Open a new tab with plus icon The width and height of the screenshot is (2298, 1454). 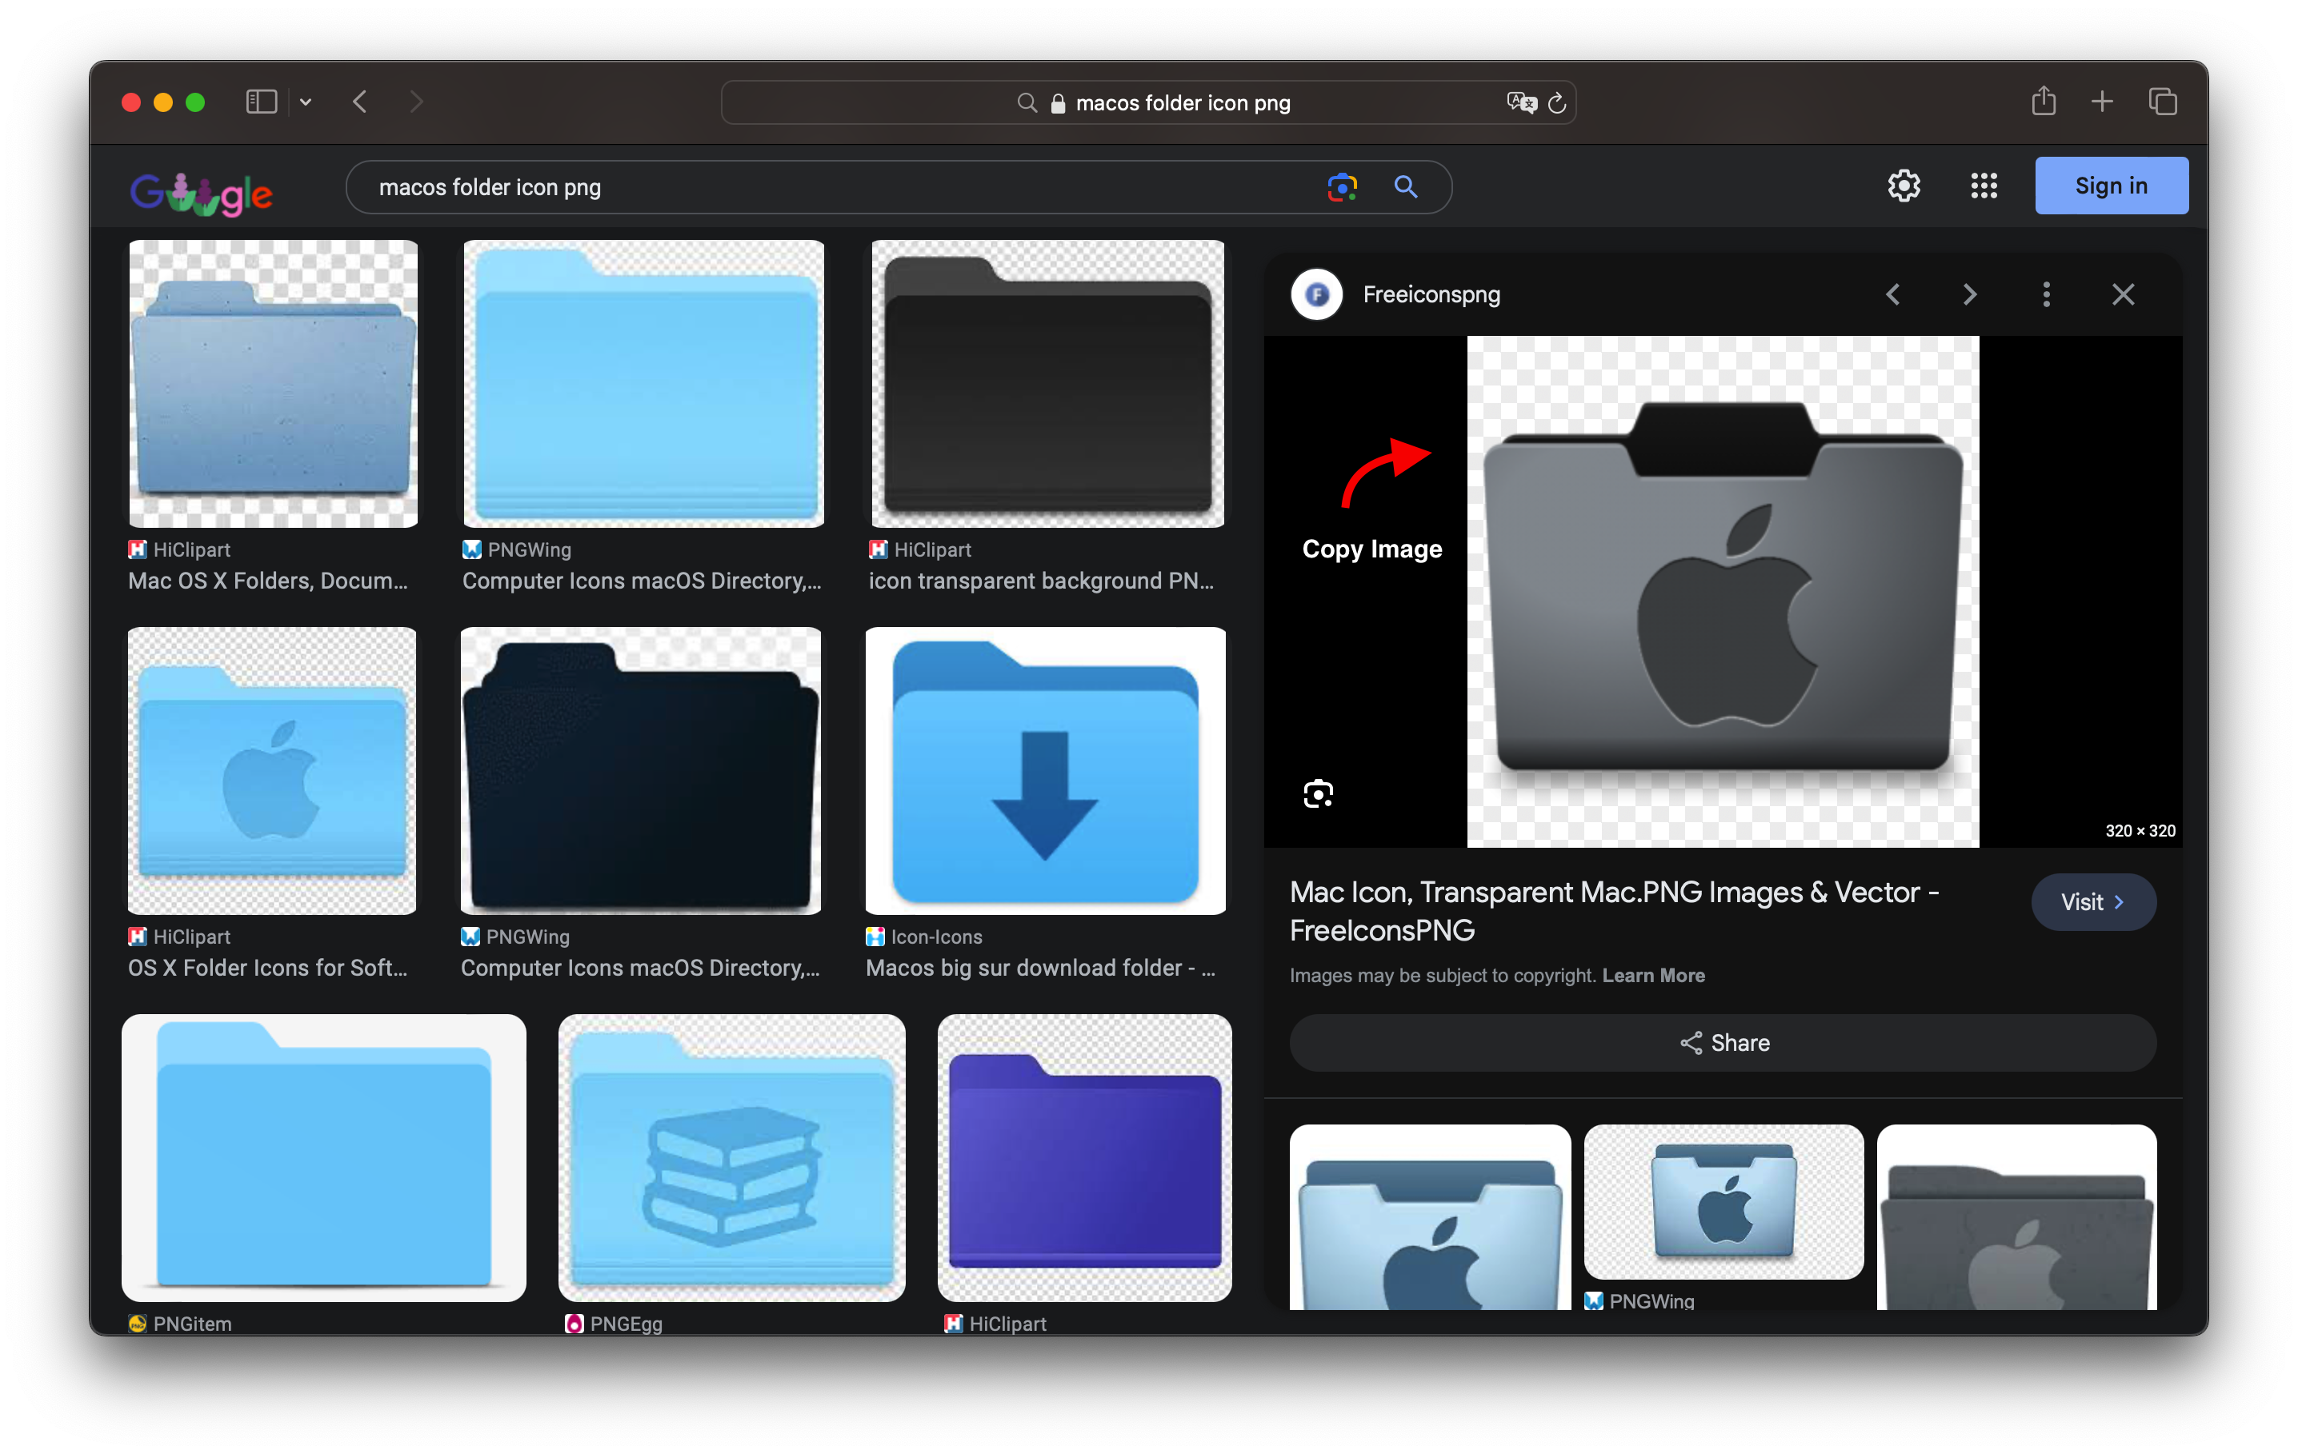pos(2102,101)
